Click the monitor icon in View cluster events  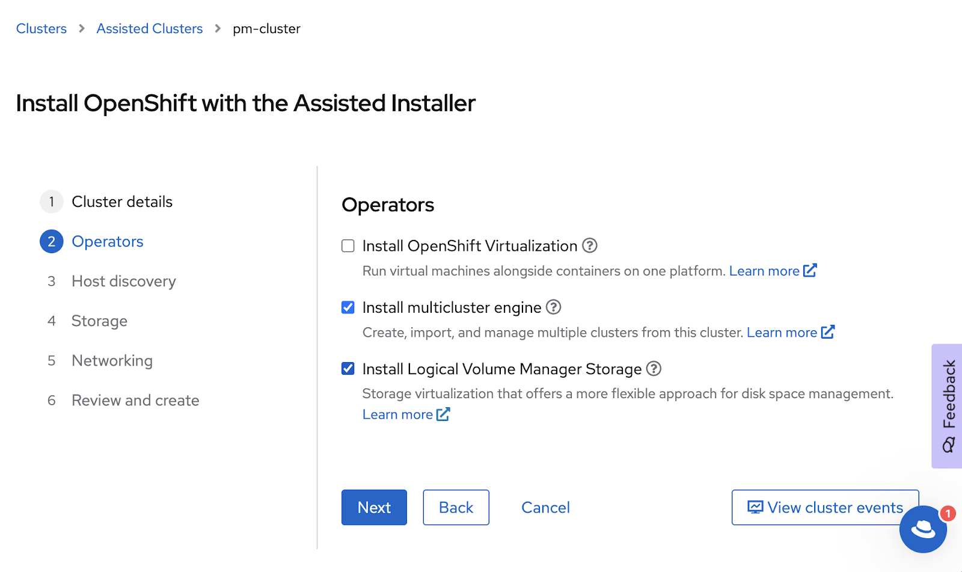tap(755, 507)
